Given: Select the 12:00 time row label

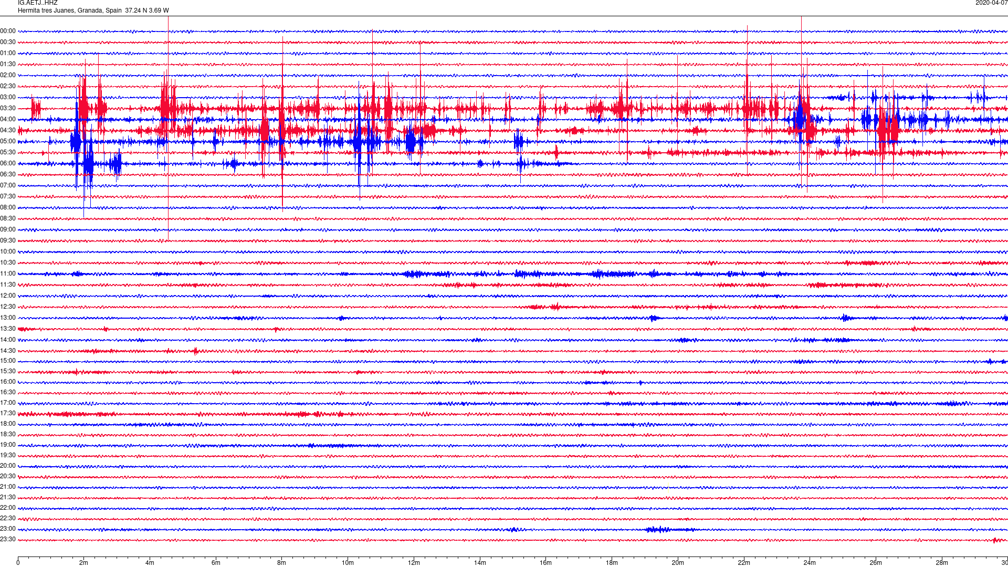Looking at the screenshot, I should pyautogui.click(x=8, y=296).
